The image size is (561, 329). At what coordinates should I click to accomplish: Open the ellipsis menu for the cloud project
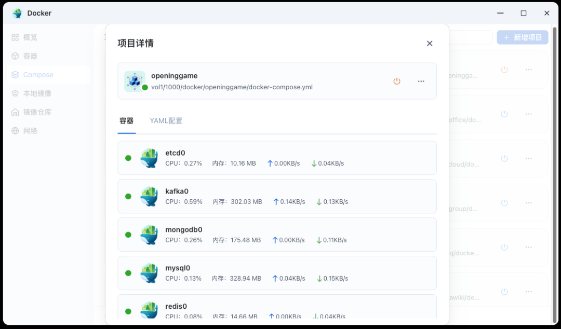[528, 158]
